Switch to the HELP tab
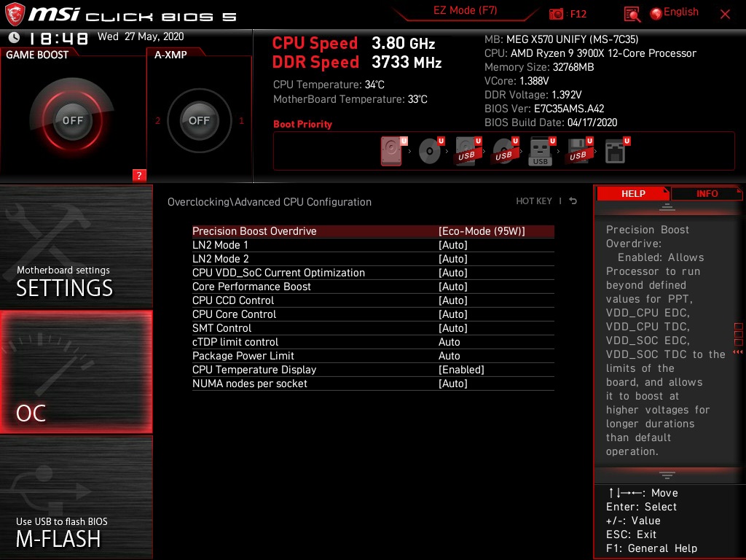The height and width of the screenshot is (560, 746). point(633,193)
